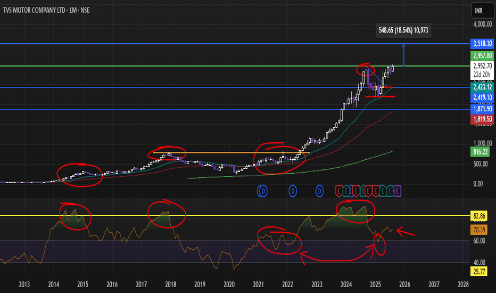The width and height of the screenshot is (496, 293).
Task: Click the 2023 label on time axis
Action: pyautogui.click(x=317, y=284)
